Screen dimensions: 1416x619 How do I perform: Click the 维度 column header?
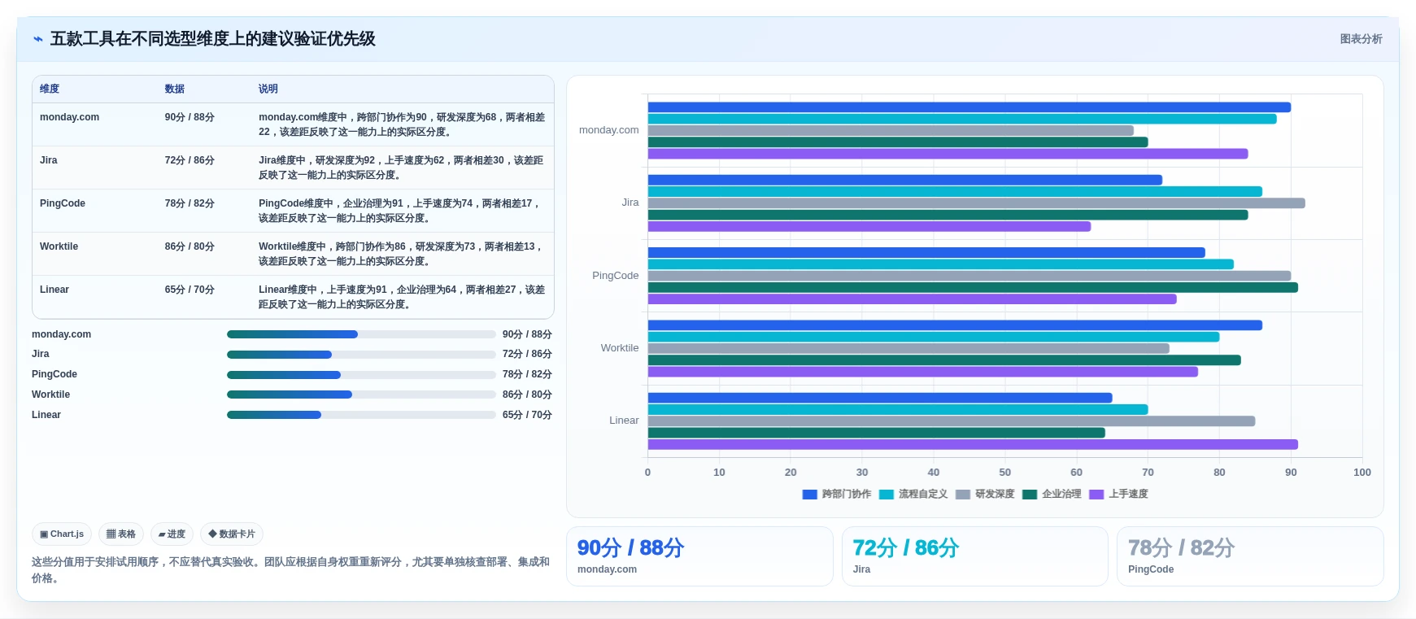pyautogui.click(x=50, y=89)
